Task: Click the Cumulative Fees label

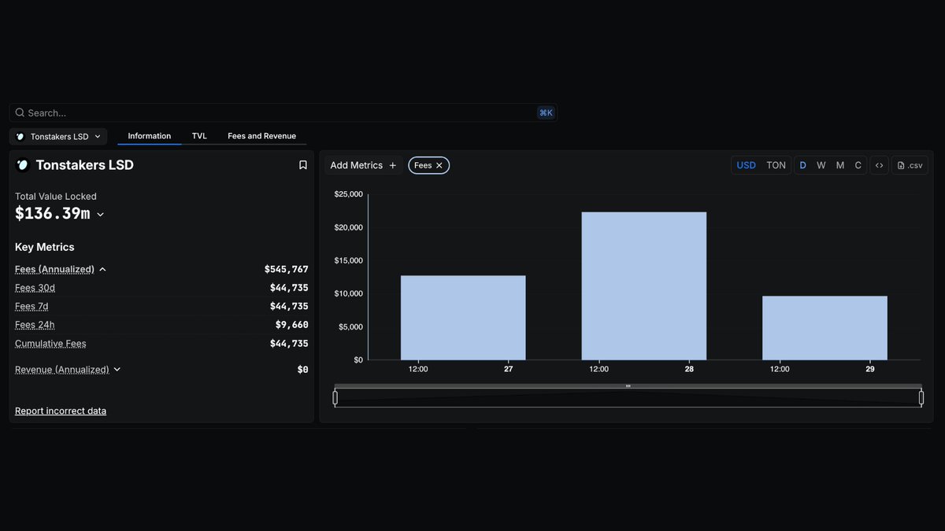Action: tap(50, 344)
